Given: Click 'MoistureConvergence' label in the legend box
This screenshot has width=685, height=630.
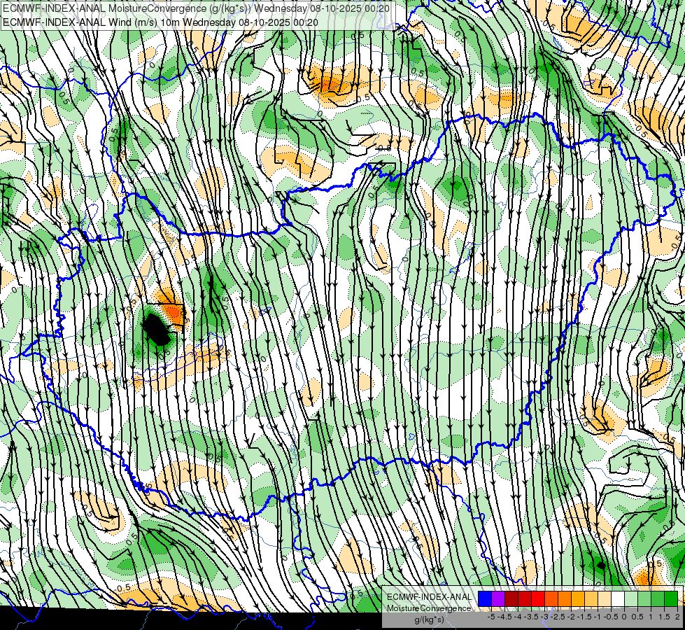Looking at the screenshot, I should [429, 608].
